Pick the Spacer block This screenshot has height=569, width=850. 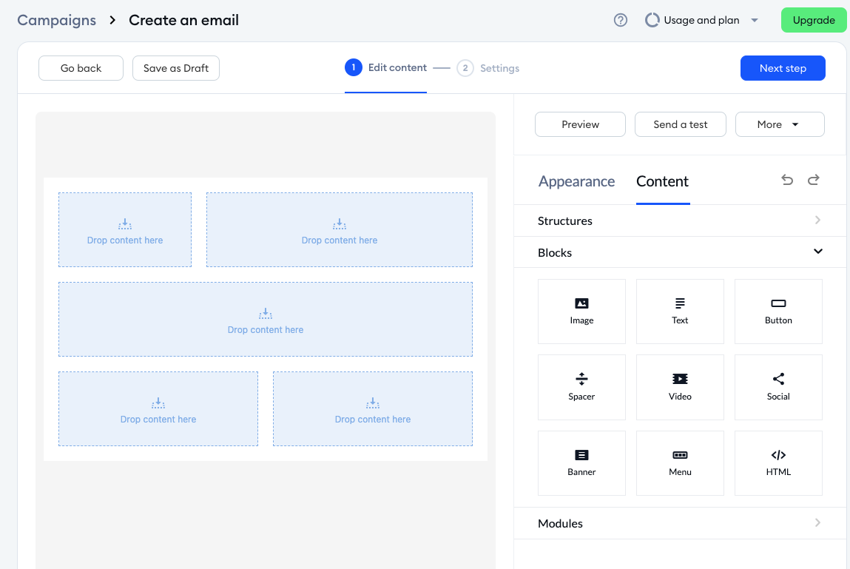[x=581, y=386]
